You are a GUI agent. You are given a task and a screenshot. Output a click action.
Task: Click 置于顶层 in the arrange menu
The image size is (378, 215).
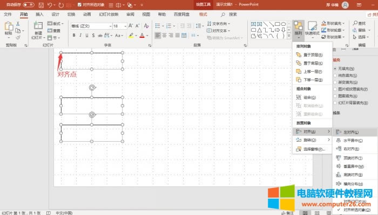point(313,55)
